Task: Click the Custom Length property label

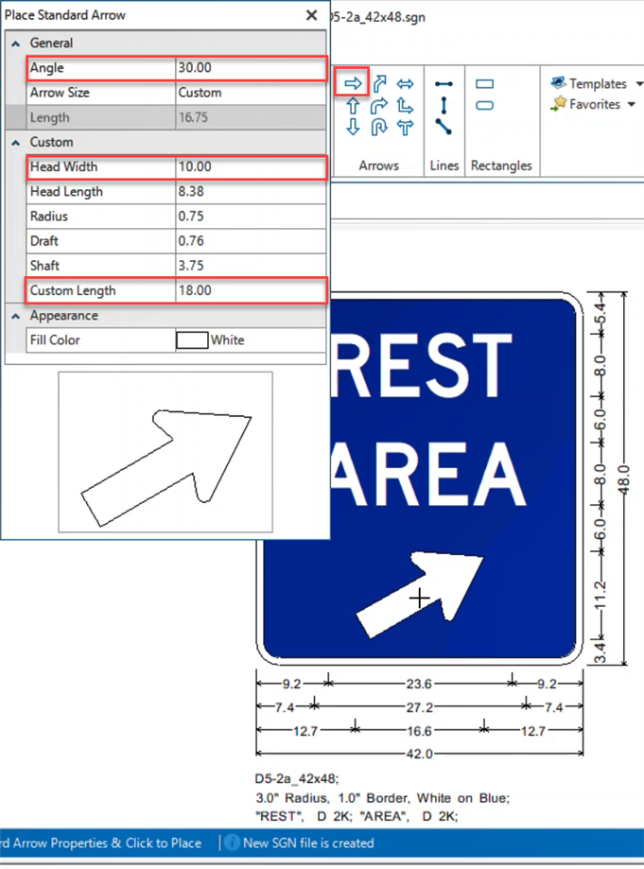Action: 73,290
